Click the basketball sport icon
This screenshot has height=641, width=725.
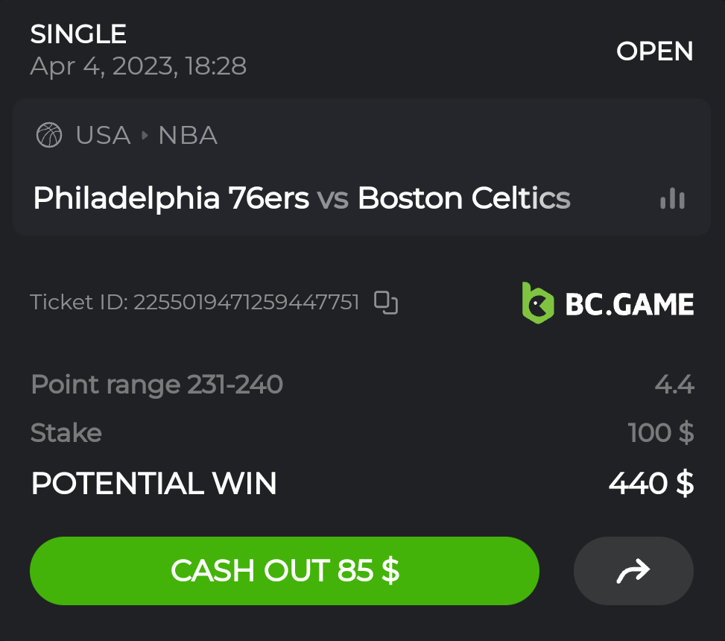pos(49,135)
